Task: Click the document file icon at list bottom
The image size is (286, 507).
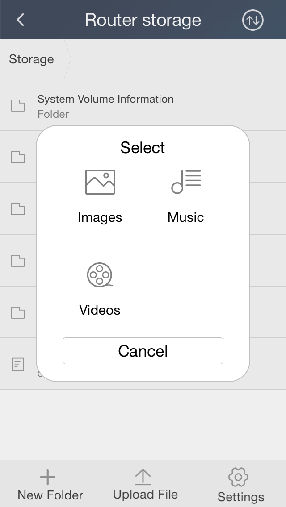Action: click(x=18, y=364)
